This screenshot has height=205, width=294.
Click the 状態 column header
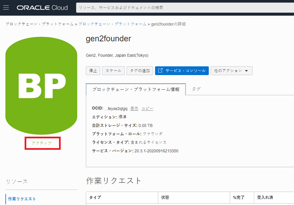pos(165,197)
